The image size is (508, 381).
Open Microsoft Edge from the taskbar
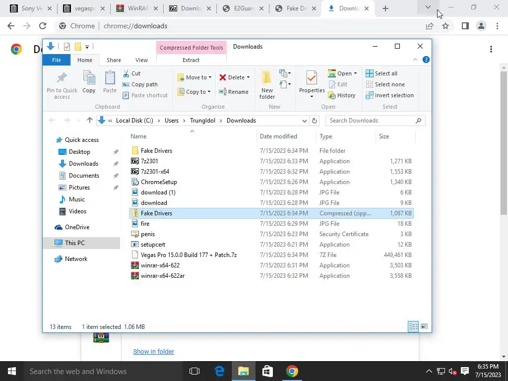point(219,371)
